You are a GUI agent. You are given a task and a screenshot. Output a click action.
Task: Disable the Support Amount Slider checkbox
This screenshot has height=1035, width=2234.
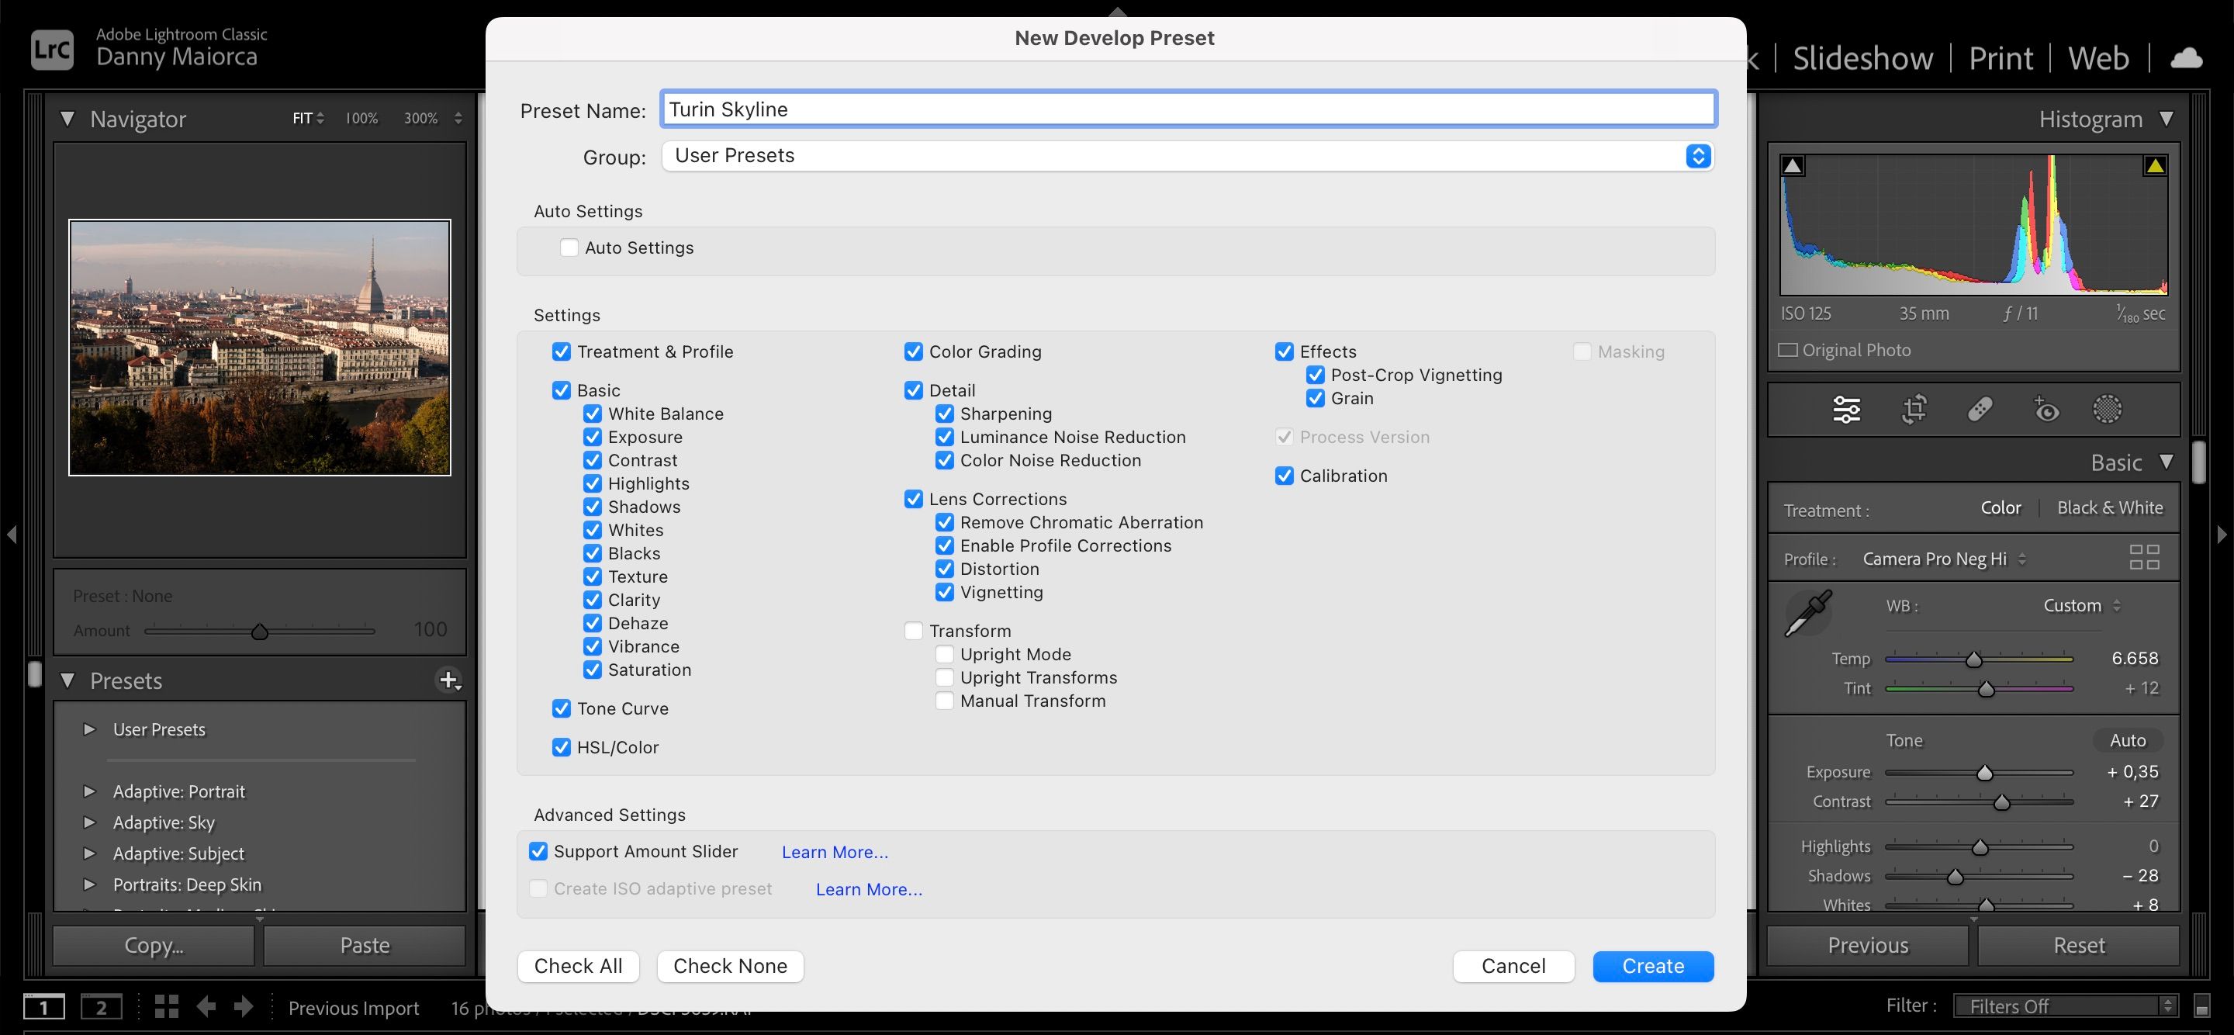(538, 851)
